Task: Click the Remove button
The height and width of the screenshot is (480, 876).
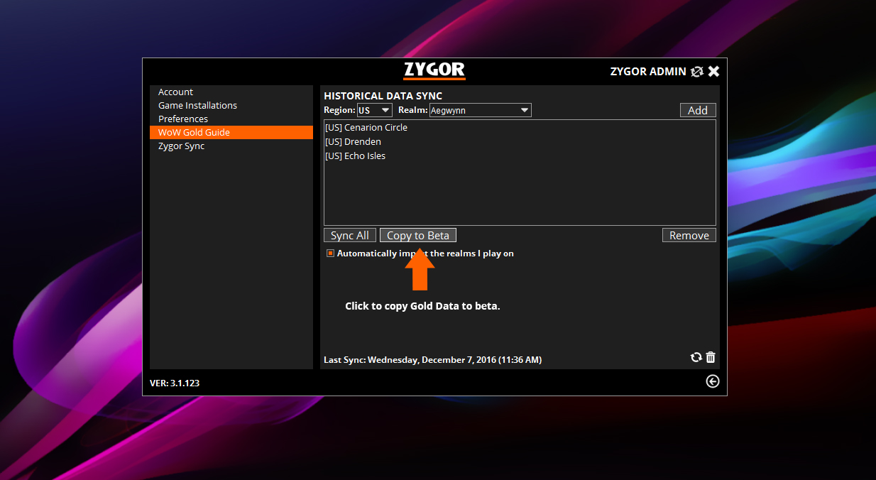Action: coord(689,236)
